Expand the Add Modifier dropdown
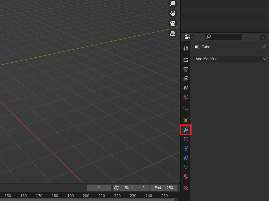 (230, 59)
